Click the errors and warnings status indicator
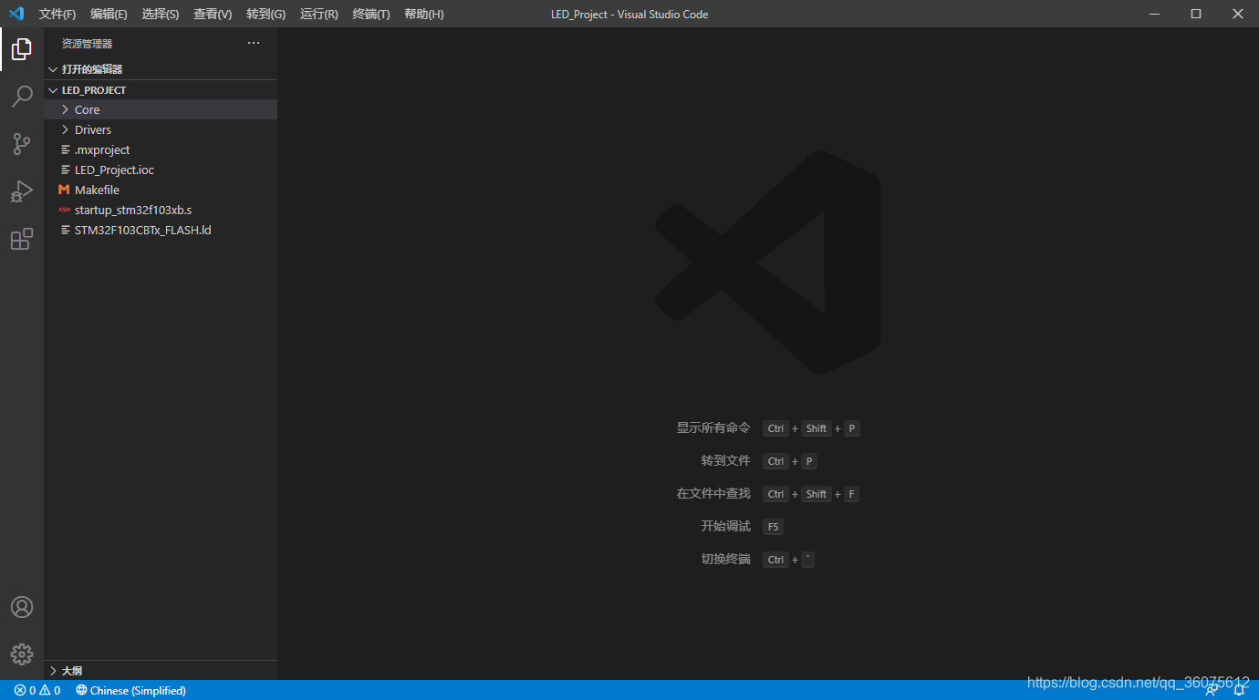1259x700 pixels. click(x=37, y=690)
